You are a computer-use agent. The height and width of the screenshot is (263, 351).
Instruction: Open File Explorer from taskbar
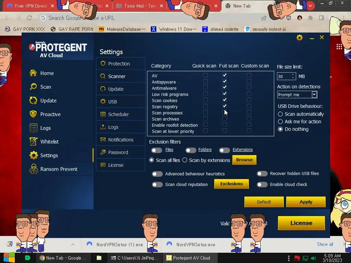click(99, 258)
